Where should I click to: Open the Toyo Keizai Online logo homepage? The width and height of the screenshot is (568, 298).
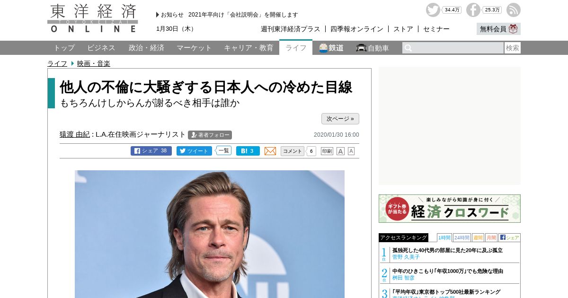tap(93, 18)
